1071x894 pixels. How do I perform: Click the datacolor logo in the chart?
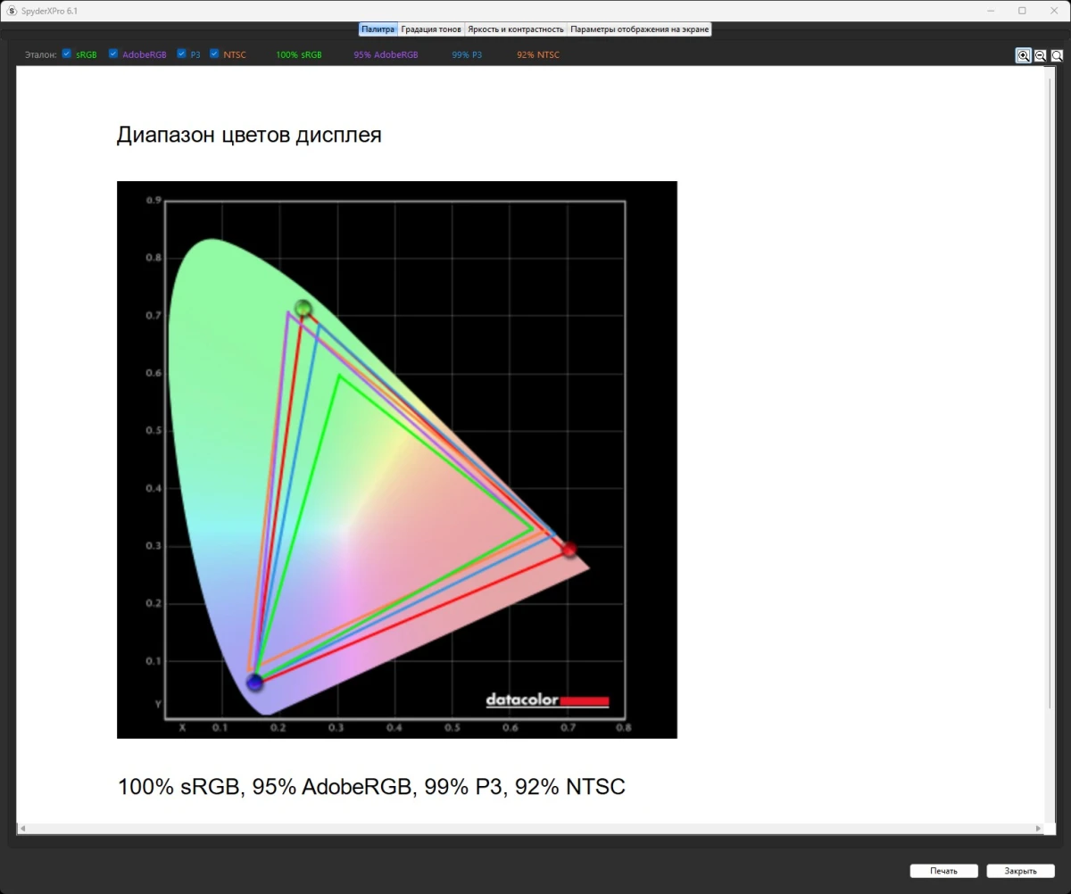pos(547,700)
